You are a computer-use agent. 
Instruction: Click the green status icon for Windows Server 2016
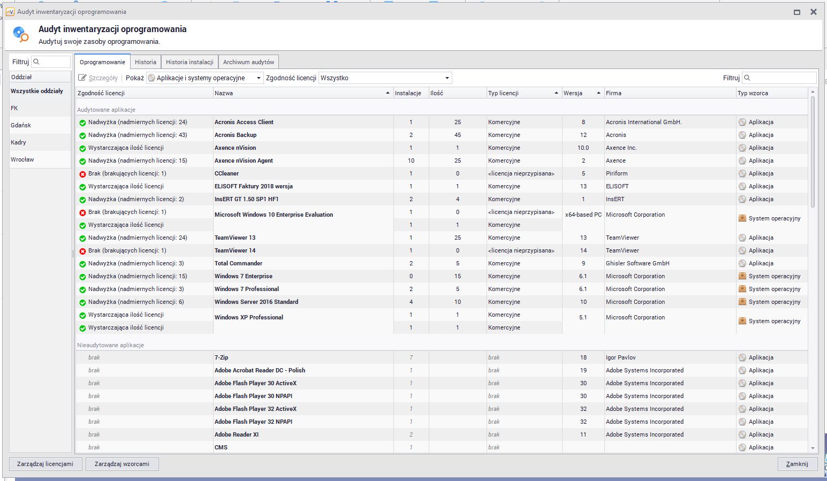pos(82,302)
